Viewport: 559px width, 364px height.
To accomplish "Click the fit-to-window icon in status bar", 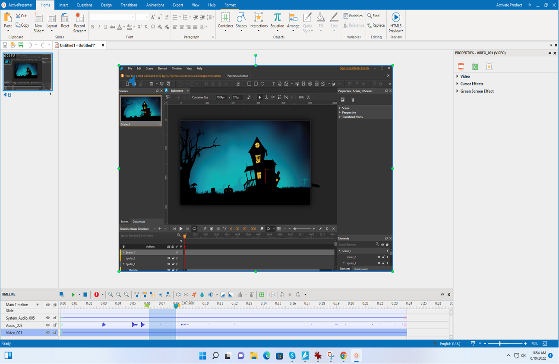I will point(545,344).
